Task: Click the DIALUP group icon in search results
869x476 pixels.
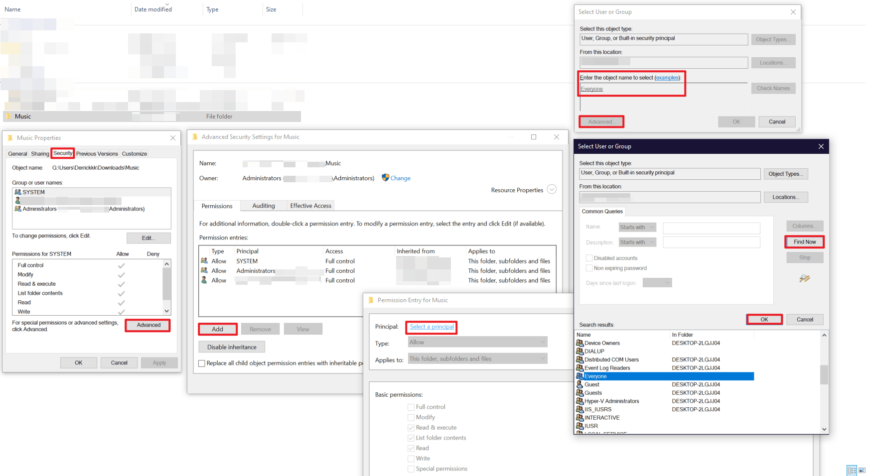Action: (x=580, y=351)
